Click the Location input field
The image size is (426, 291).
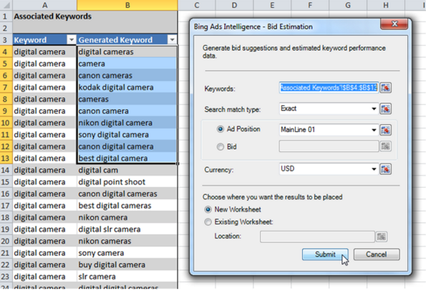(x=317, y=237)
